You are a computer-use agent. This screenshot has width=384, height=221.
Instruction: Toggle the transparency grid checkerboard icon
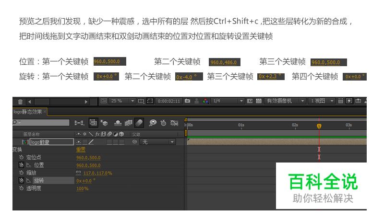coord(259,101)
